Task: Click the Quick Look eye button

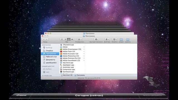Action: pyautogui.click(x=96, y=39)
